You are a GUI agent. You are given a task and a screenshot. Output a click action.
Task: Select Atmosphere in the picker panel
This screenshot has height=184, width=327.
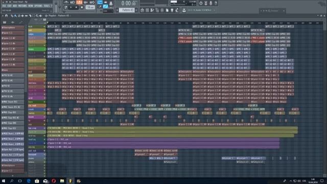(12, 27)
